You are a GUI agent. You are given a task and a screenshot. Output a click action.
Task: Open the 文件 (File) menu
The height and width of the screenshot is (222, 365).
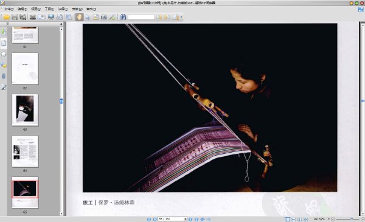[x=9, y=9]
